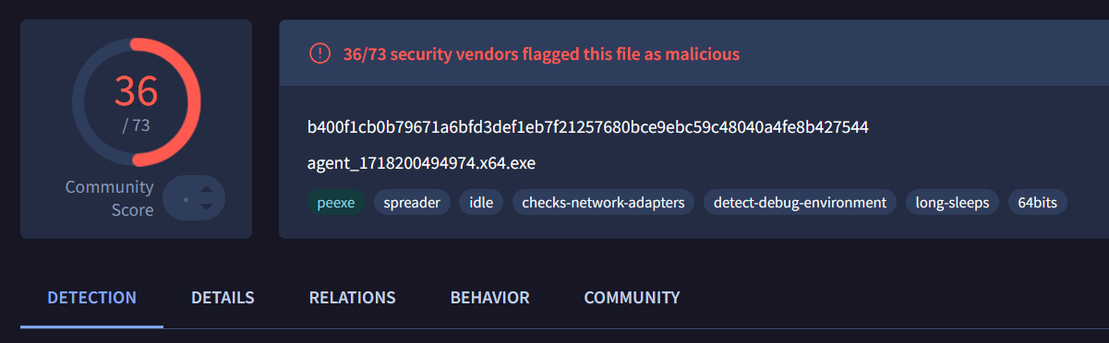This screenshot has height=343, width=1109.
Task: Select the idle tag
Action: point(481,202)
